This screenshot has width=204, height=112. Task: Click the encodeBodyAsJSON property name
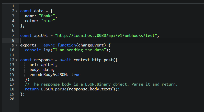(49, 75)
